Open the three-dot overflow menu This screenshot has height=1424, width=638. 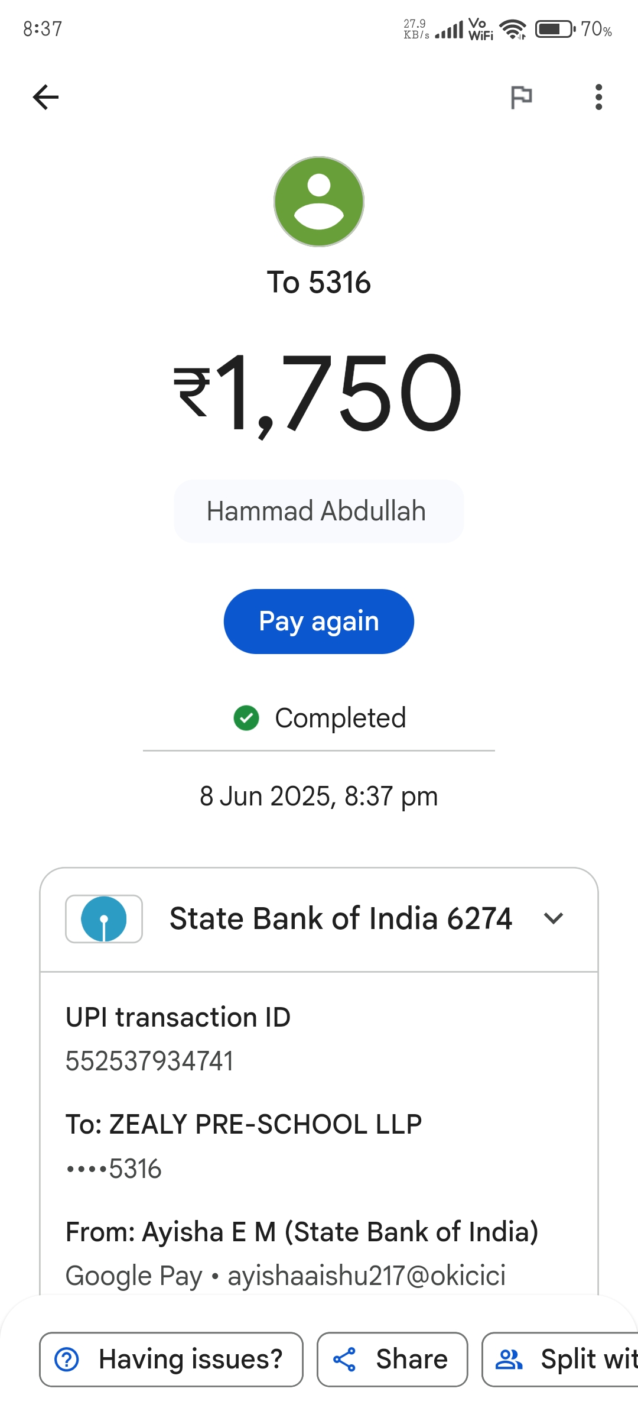598,98
